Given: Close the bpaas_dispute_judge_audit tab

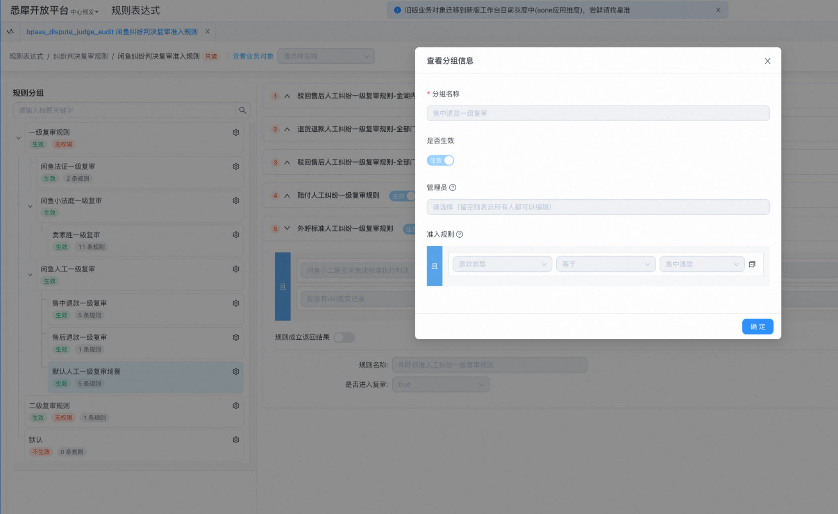Looking at the screenshot, I should pos(207,32).
